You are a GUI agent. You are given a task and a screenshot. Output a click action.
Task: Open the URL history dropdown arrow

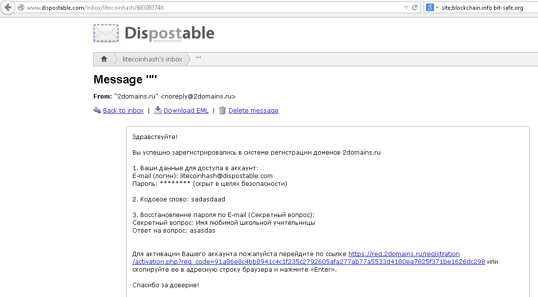tap(406, 7)
